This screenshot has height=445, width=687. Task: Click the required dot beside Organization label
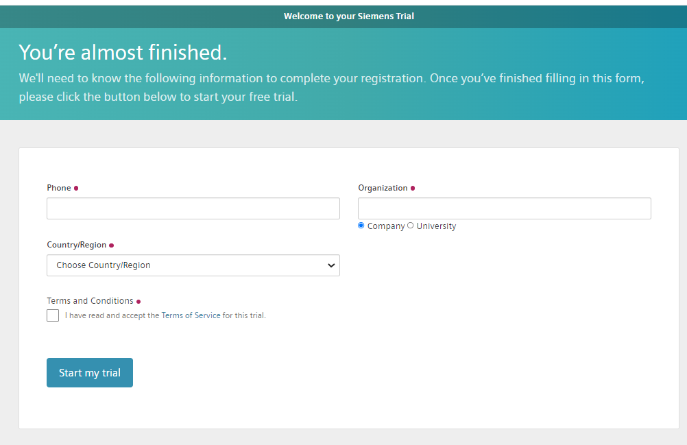413,189
